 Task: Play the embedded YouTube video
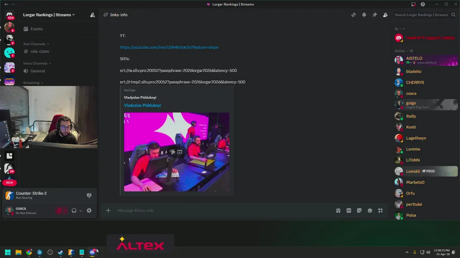(x=173, y=152)
